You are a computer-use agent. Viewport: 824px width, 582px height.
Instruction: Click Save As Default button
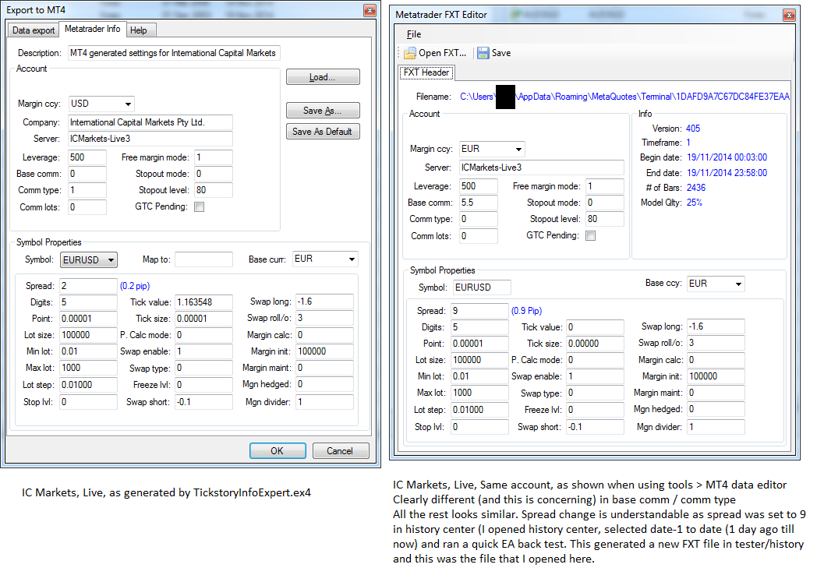323,132
